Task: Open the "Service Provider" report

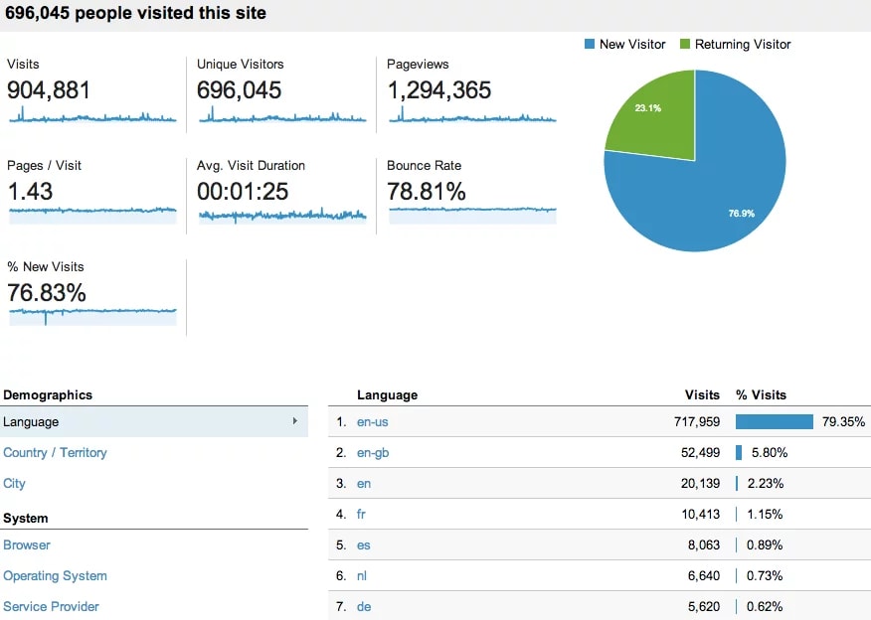Action: point(51,606)
